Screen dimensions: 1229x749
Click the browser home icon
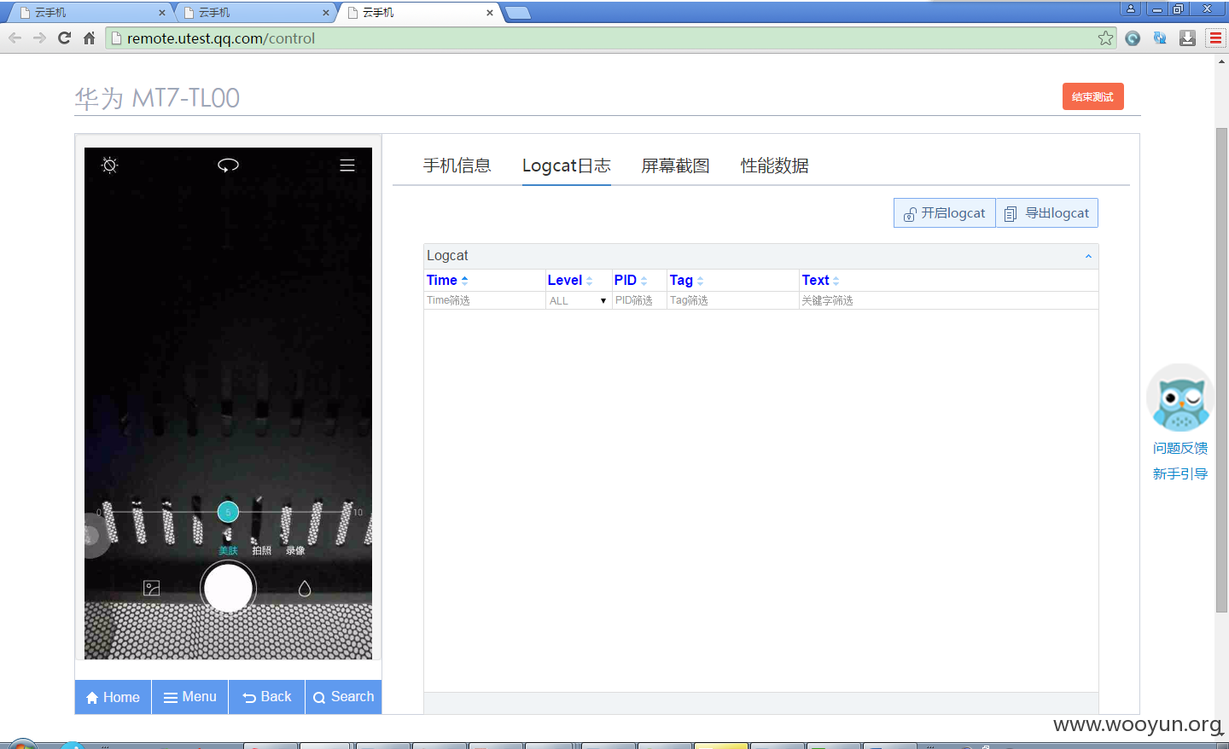click(89, 38)
